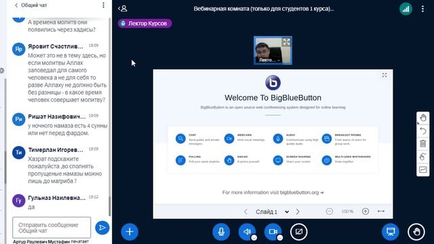434x244 pixels.
Task: Open audio device options arrow
Action: (254, 238)
